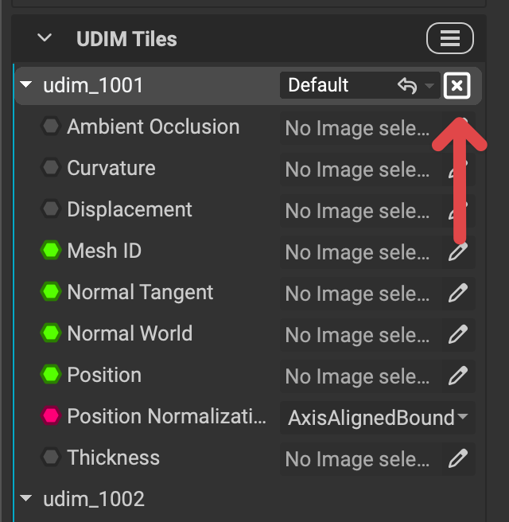
Task: Collapse the UDIM Tiles section
Action: click(45, 38)
